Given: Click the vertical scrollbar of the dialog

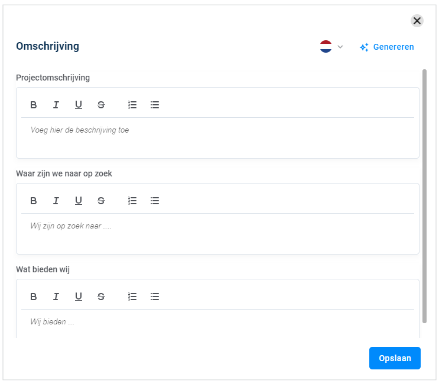Looking at the screenshot, I should (x=424, y=196).
